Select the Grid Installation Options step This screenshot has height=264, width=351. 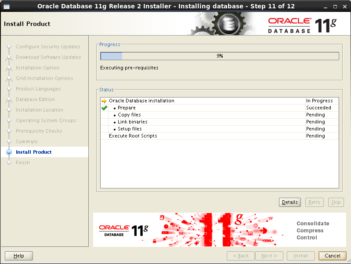(x=44, y=78)
